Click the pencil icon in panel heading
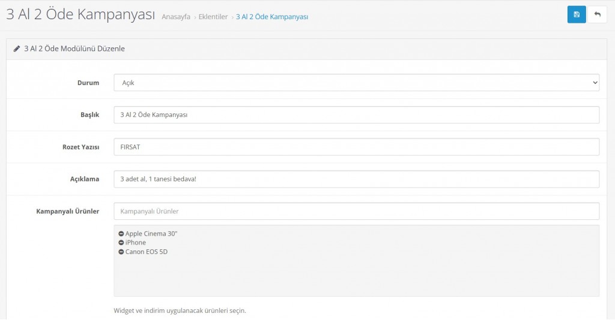Image resolution: width=615 pixels, height=320 pixels. (17, 49)
